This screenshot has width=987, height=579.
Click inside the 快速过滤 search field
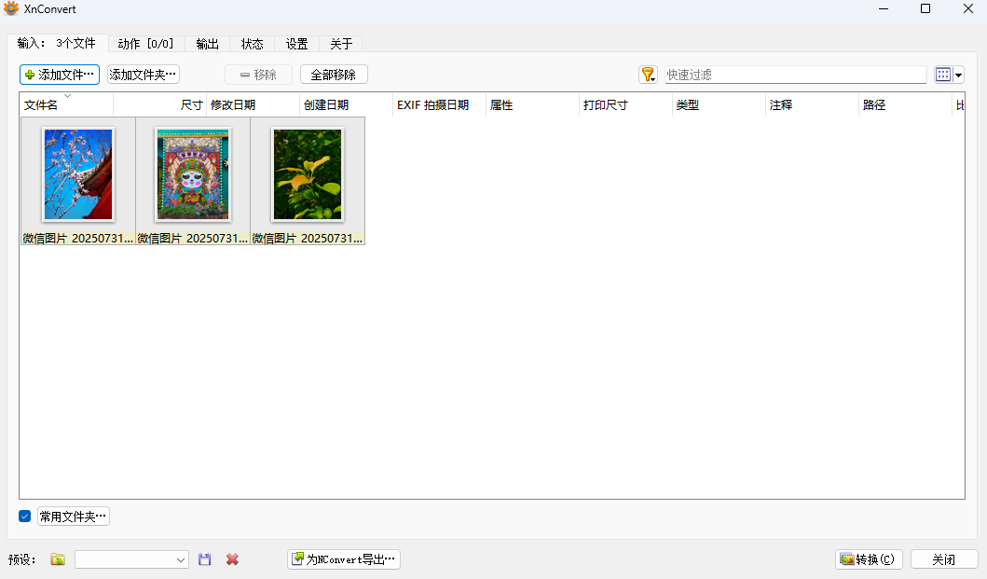click(x=792, y=74)
